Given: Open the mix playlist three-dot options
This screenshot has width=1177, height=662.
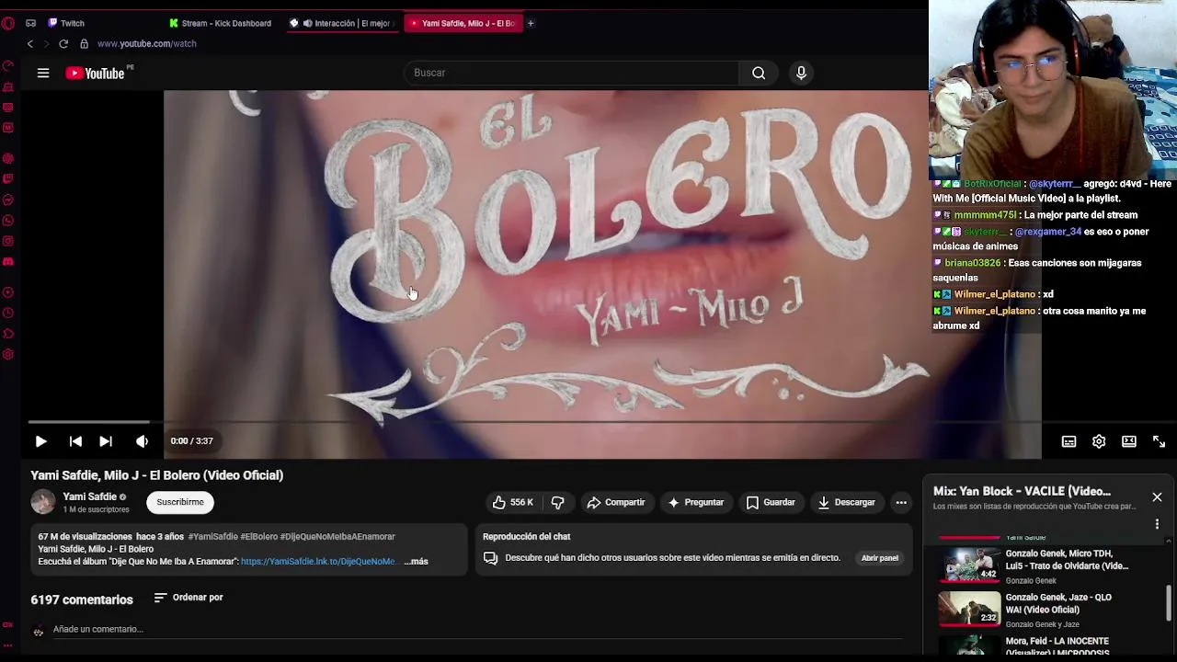Looking at the screenshot, I should (x=1157, y=524).
